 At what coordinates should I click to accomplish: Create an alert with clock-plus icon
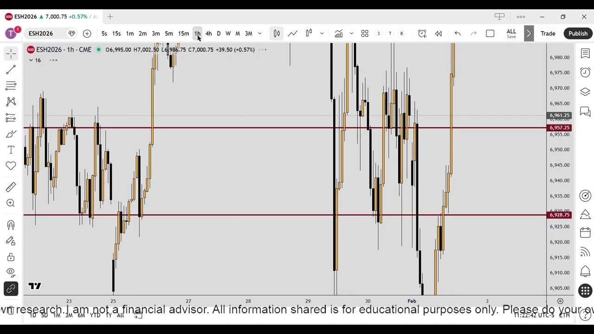(422, 33)
